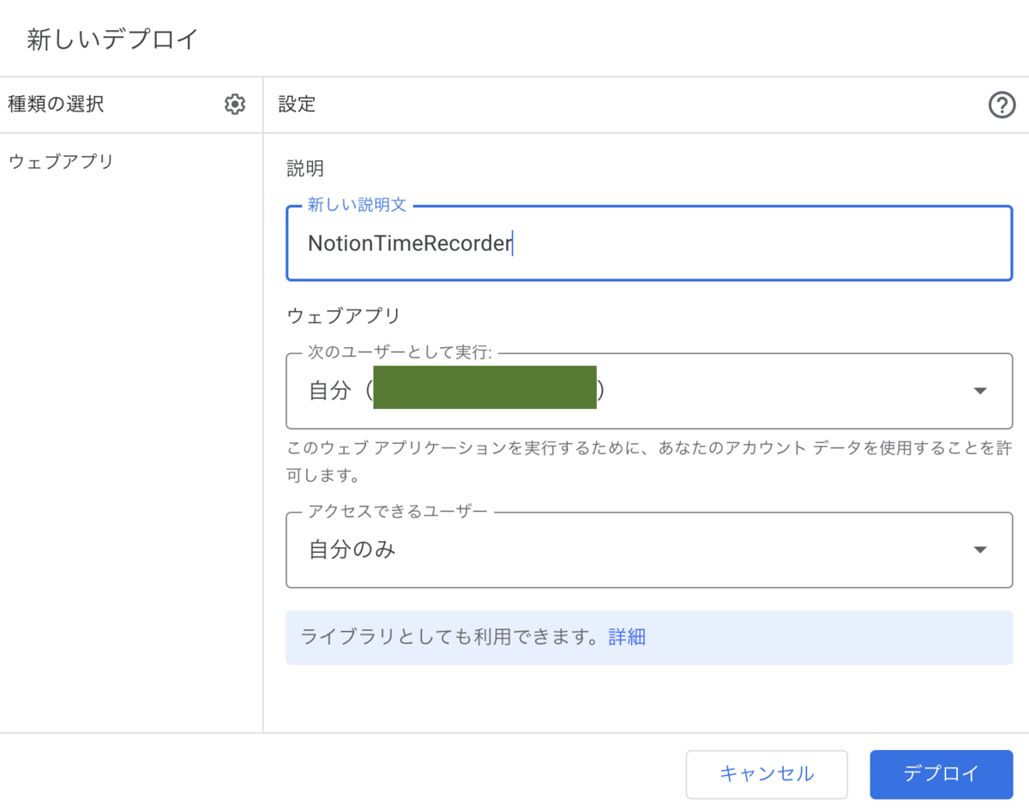Click the NotionTimeRecorder description input field
The height and width of the screenshot is (811, 1029).
pos(648,243)
